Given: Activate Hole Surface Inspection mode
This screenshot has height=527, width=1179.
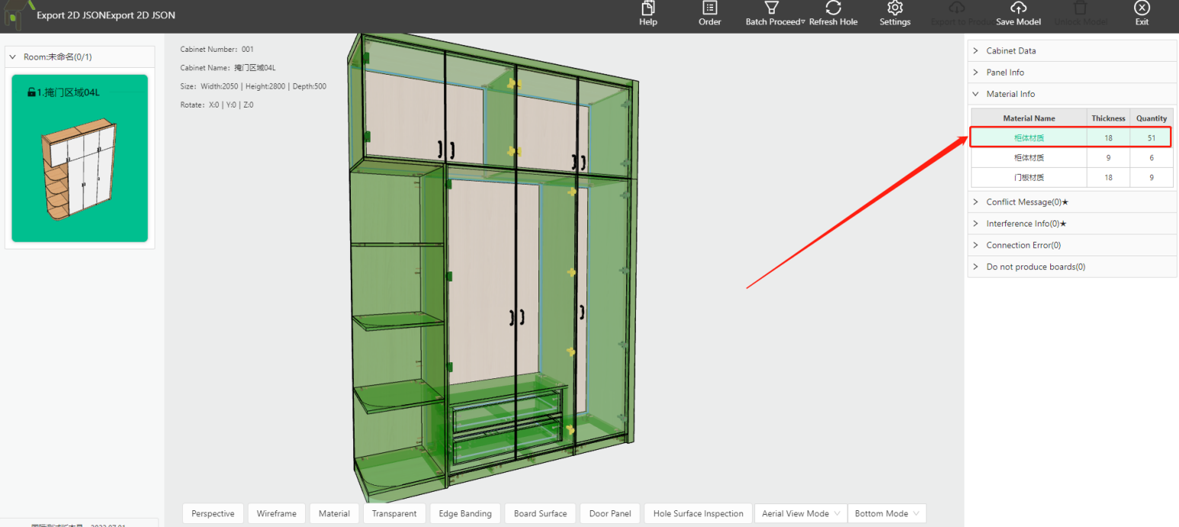Looking at the screenshot, I should 698,513.
